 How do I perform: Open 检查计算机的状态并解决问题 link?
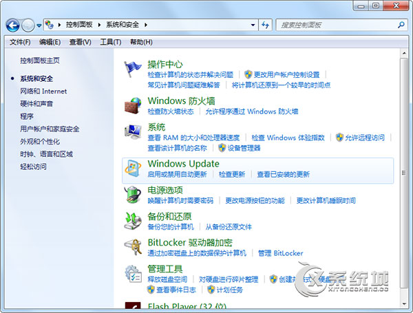(191, 75)
